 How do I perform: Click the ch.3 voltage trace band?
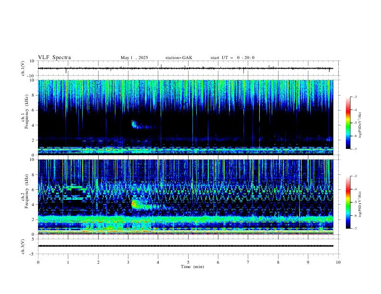185,246
